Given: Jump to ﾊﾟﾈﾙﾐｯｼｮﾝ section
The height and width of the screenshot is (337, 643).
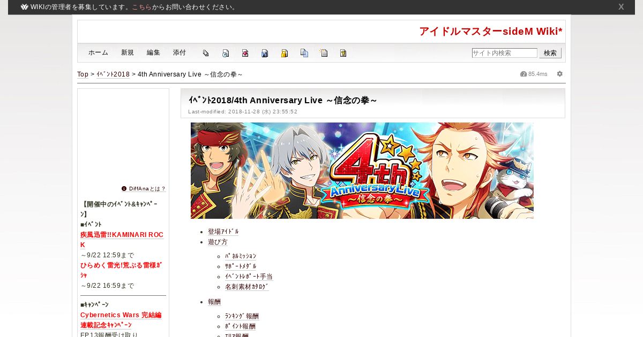Looking at the screenshot, I should tap(241, 256).
